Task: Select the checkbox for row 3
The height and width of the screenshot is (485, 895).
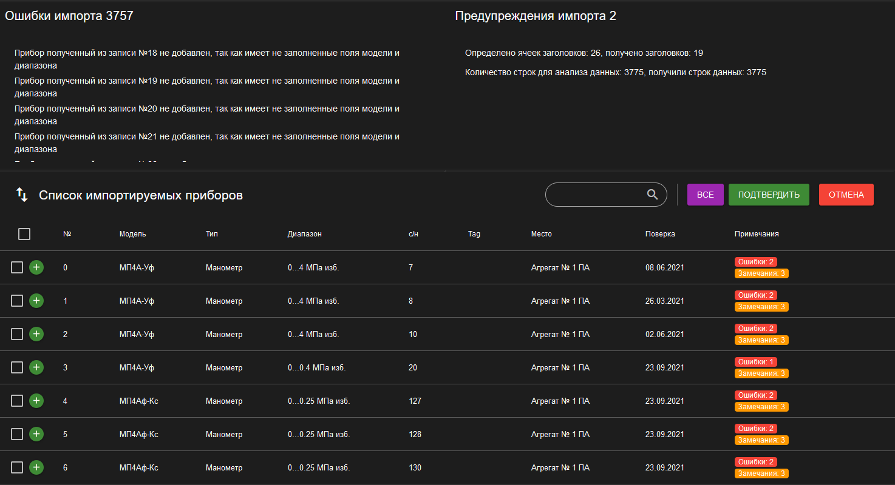Action: (17, 367)
